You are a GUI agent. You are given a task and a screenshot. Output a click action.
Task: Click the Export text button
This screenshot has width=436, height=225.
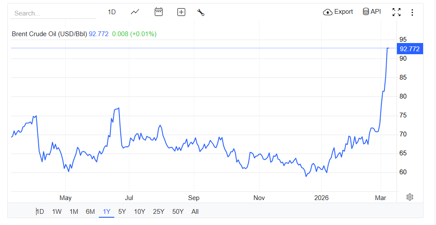(344, 12)
